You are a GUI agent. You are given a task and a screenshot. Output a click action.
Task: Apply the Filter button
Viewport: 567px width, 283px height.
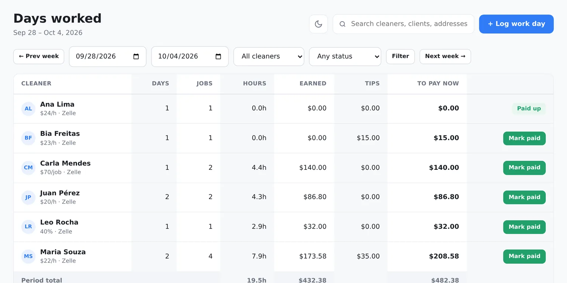(x=400, y=57)
